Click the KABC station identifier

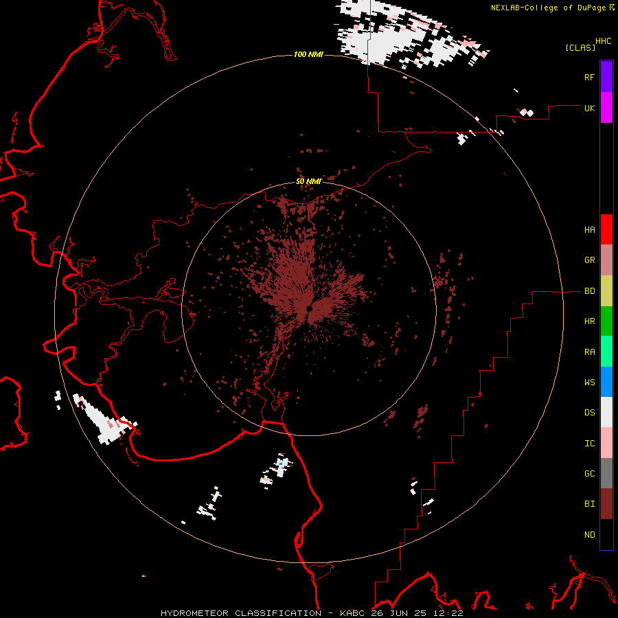click(x=352, y=613)
